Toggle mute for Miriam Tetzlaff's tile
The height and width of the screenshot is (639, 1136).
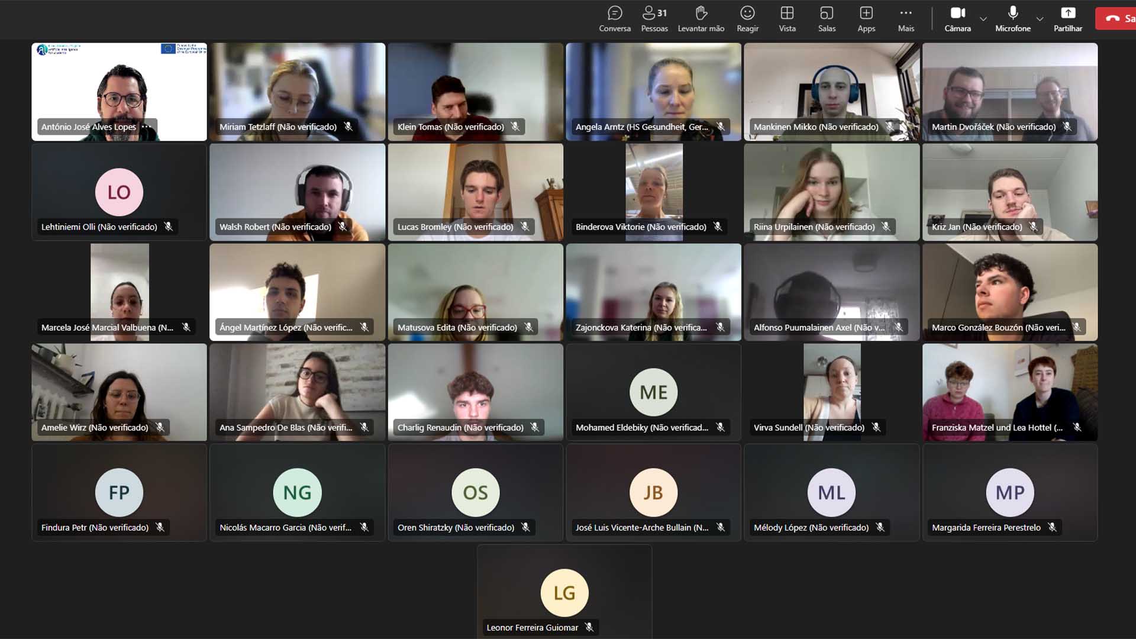tap(350, 127)
